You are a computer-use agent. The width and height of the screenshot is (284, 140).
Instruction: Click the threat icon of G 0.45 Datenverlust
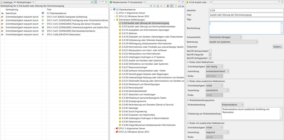pyautogui.click(x=120, y=122)
